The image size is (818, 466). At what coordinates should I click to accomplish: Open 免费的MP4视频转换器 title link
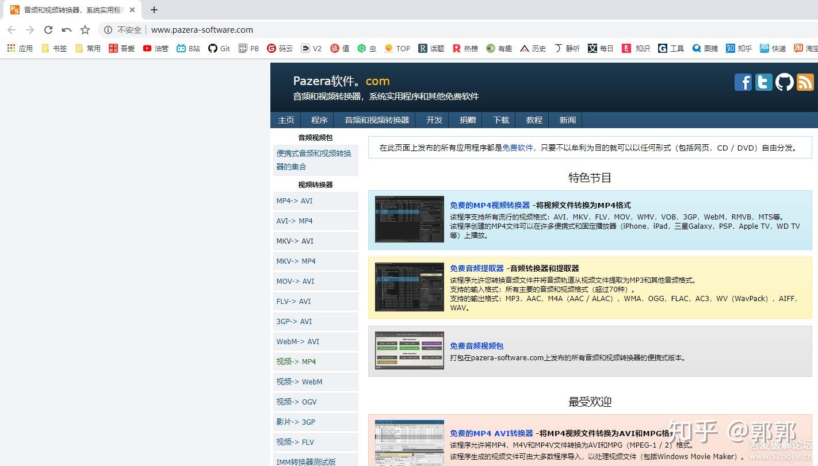[490, 205]
